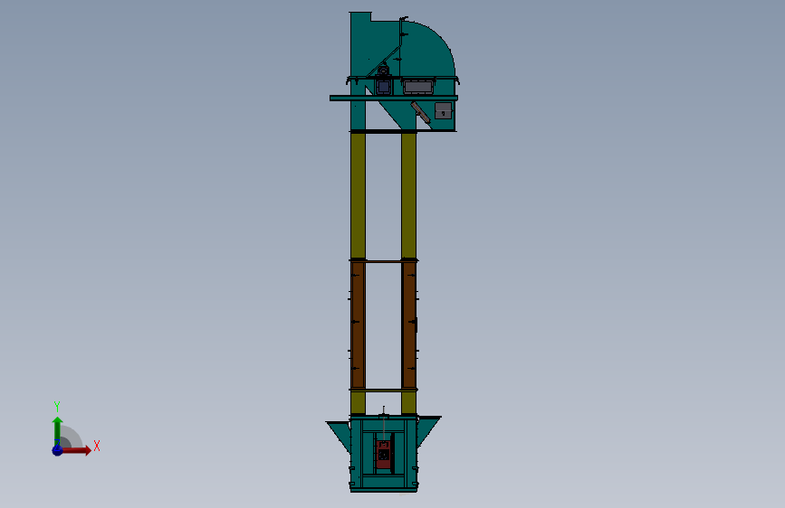Select the right brown middle casing section

(409, 325)
